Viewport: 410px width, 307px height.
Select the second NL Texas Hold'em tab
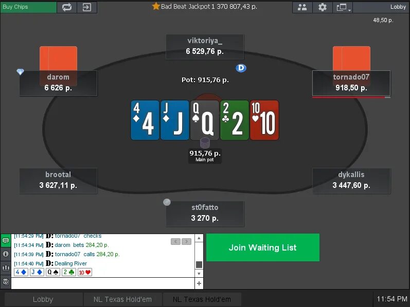point(202,299)
